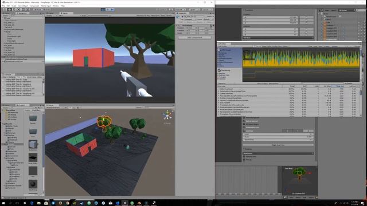Open the Windows Start menu
Image resolution: width=367 pixels, height=206 pixels.
(3, 203)
